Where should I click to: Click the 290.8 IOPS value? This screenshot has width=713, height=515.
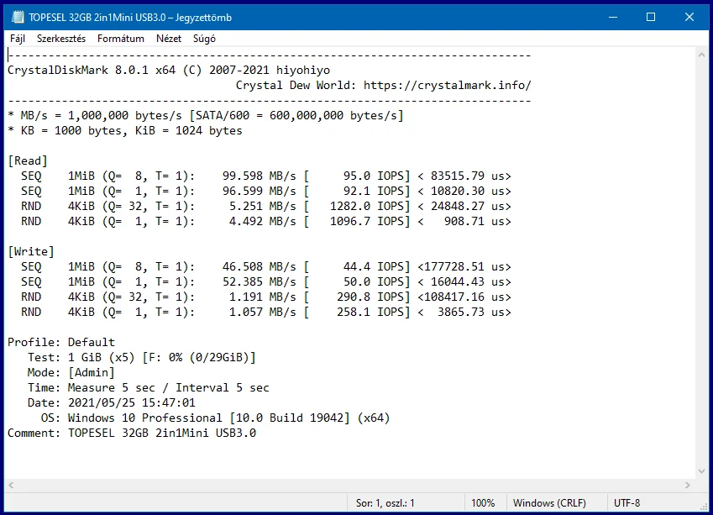click(370, 297)
